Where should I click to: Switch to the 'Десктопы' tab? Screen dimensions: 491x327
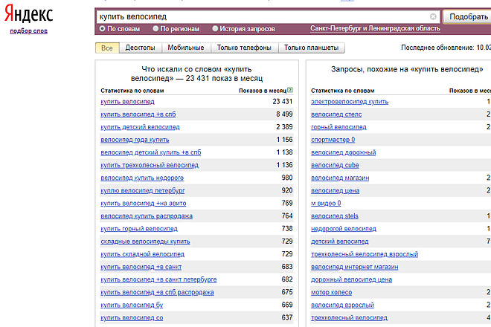(141, 48)
